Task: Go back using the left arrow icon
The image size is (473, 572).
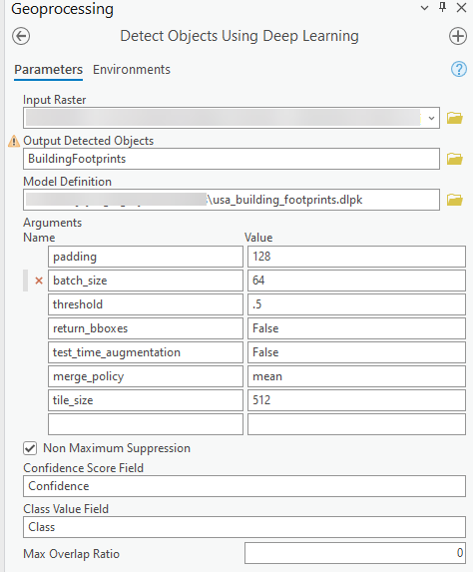Action: pyautogui.click(x=21, y=36)
